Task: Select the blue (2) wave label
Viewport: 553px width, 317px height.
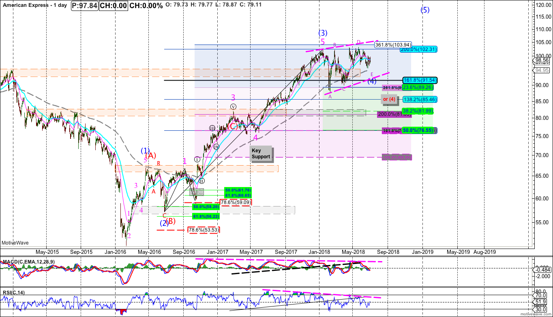Action: click(x=164, y=223)
